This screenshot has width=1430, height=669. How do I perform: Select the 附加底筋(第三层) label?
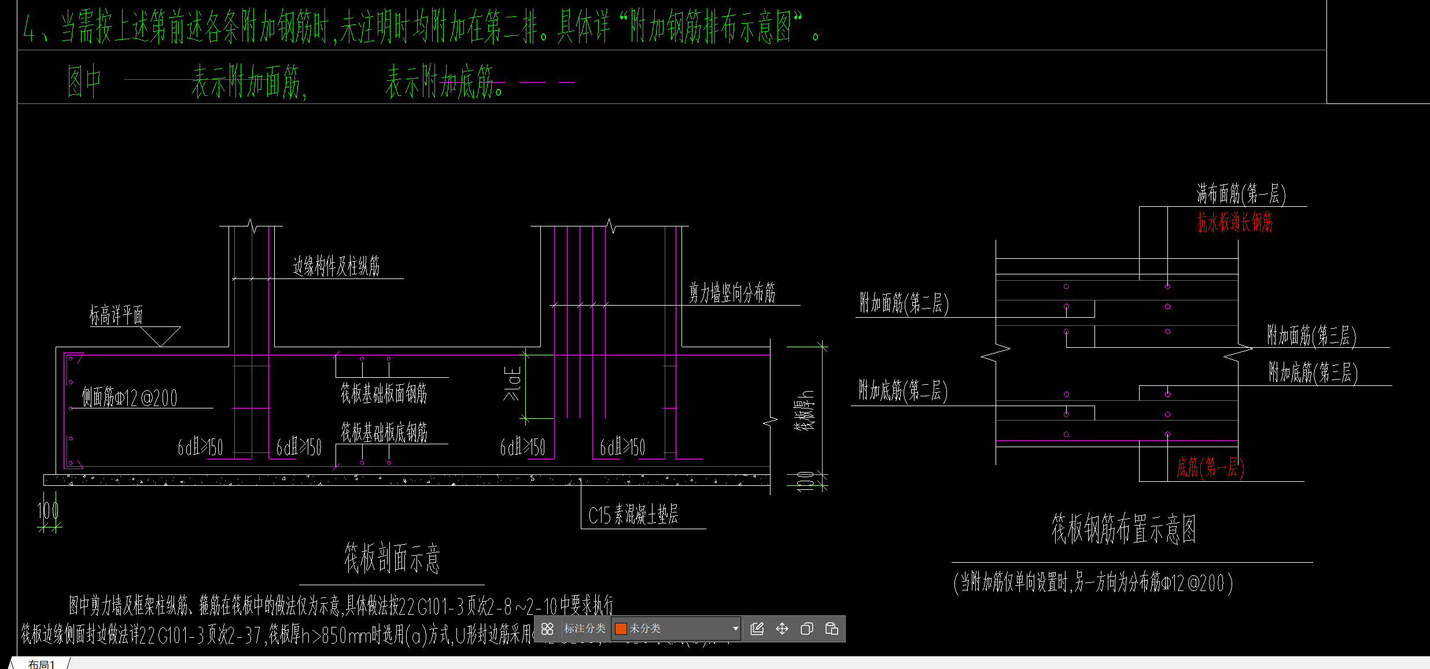pos(1313,373)
